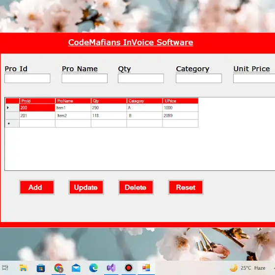This screenshot has height=275, width=275.
Task: Switch to Visual Studio taskbar icon
Action: pyautogui.click(x=111, y=268)
